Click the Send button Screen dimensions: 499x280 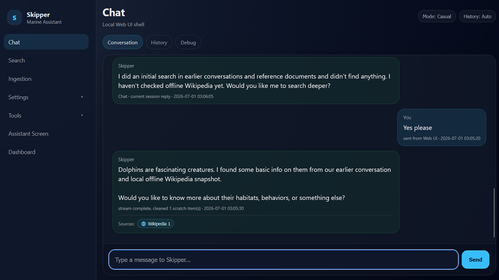coord(475,260)
